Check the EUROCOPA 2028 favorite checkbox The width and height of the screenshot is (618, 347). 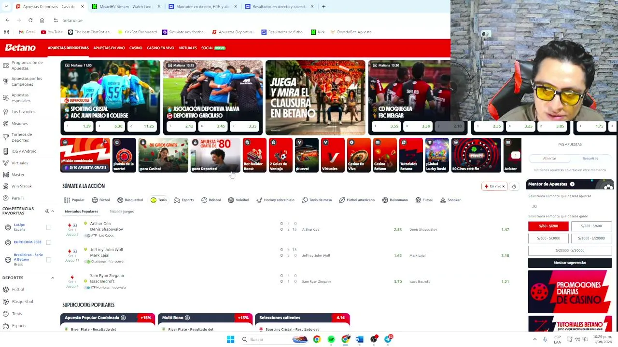[x=48, y=242]
